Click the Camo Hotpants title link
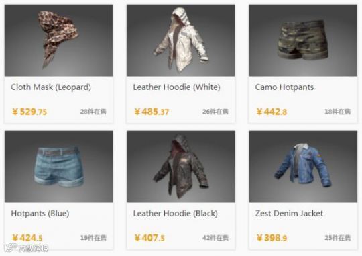This screenshot has width=362, height=256. click(x=284, y=87)
